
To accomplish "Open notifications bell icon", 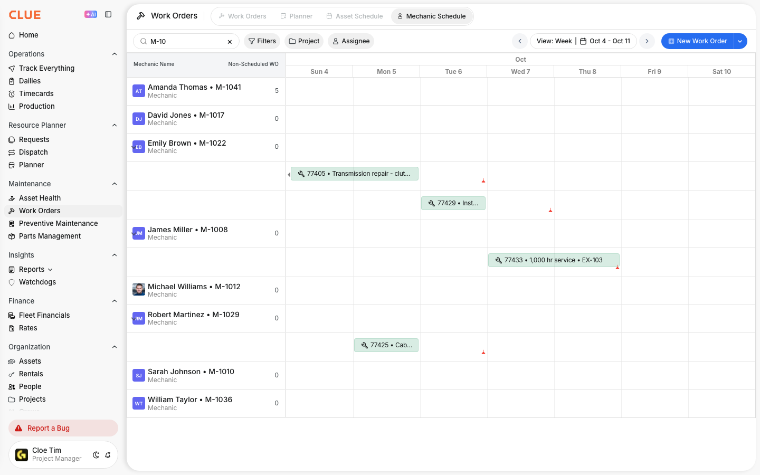I will click(108, 455).
